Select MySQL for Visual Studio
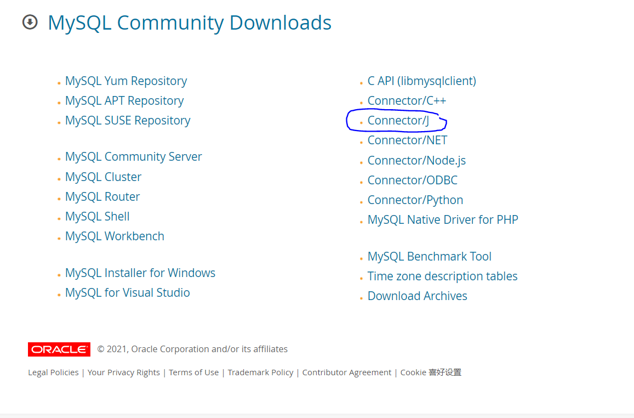Screen dimensions: 634x418 (x=127, y=292)
